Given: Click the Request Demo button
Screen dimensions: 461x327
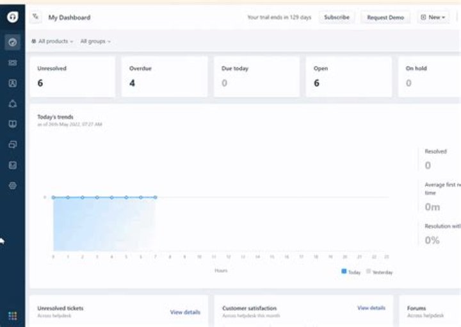Looking at the screenshot, I should [385, 17].
